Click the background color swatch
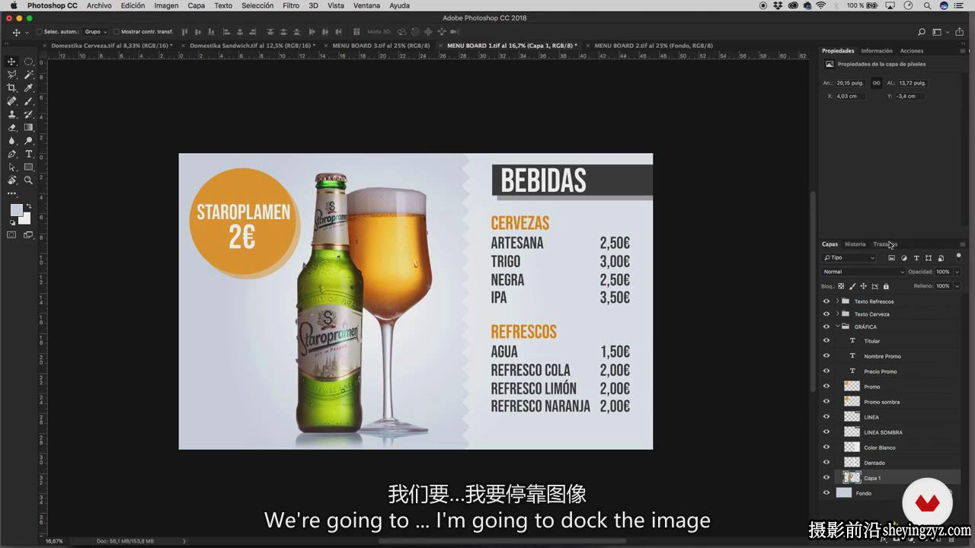The width and height of the screenshot is (975, 548). [x=27, y=220]
